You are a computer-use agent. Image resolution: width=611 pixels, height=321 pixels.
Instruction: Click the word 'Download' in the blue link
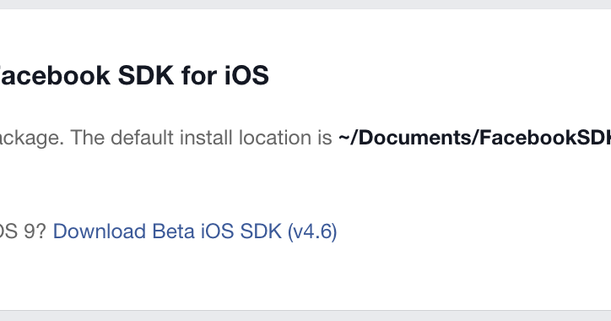point(100,231)
